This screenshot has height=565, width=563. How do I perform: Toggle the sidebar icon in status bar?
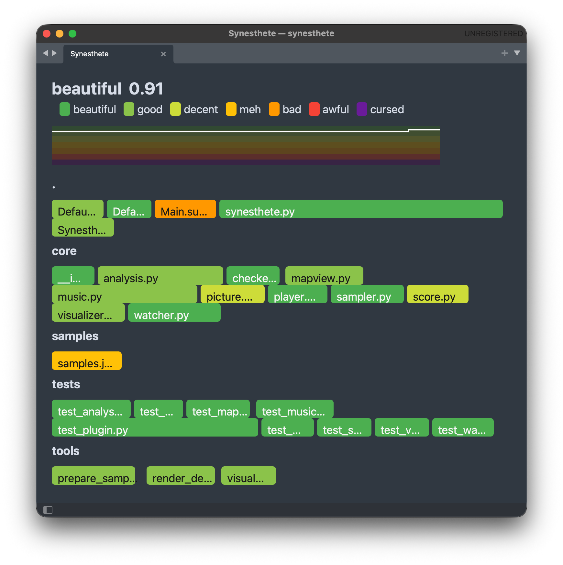click(48, 510)
